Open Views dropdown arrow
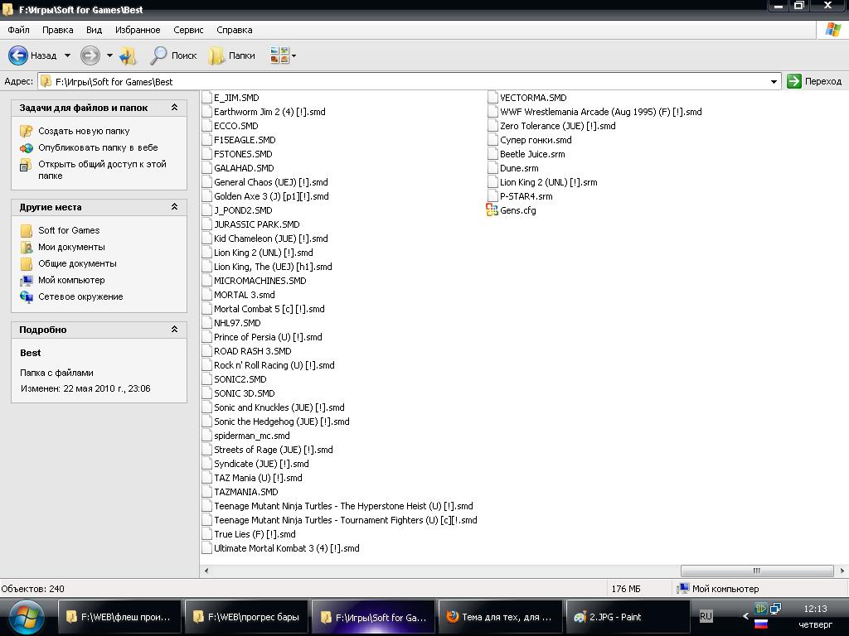 [x=294, y=55]
